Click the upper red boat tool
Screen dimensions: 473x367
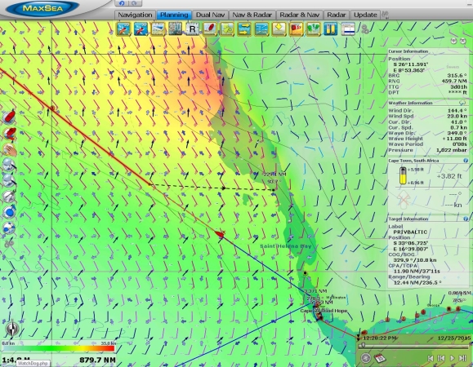click(x=9, y=117)
